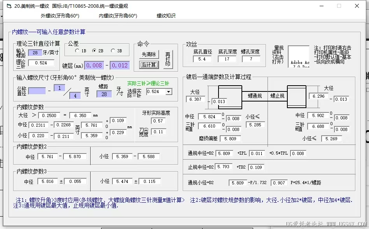Click the 大径 0.2500 inch field
Viewport: 369px width, 229px height.
point(49,115)
